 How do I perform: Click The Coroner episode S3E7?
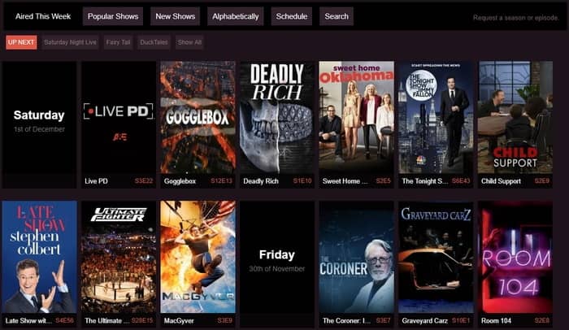tap(383, 320)
